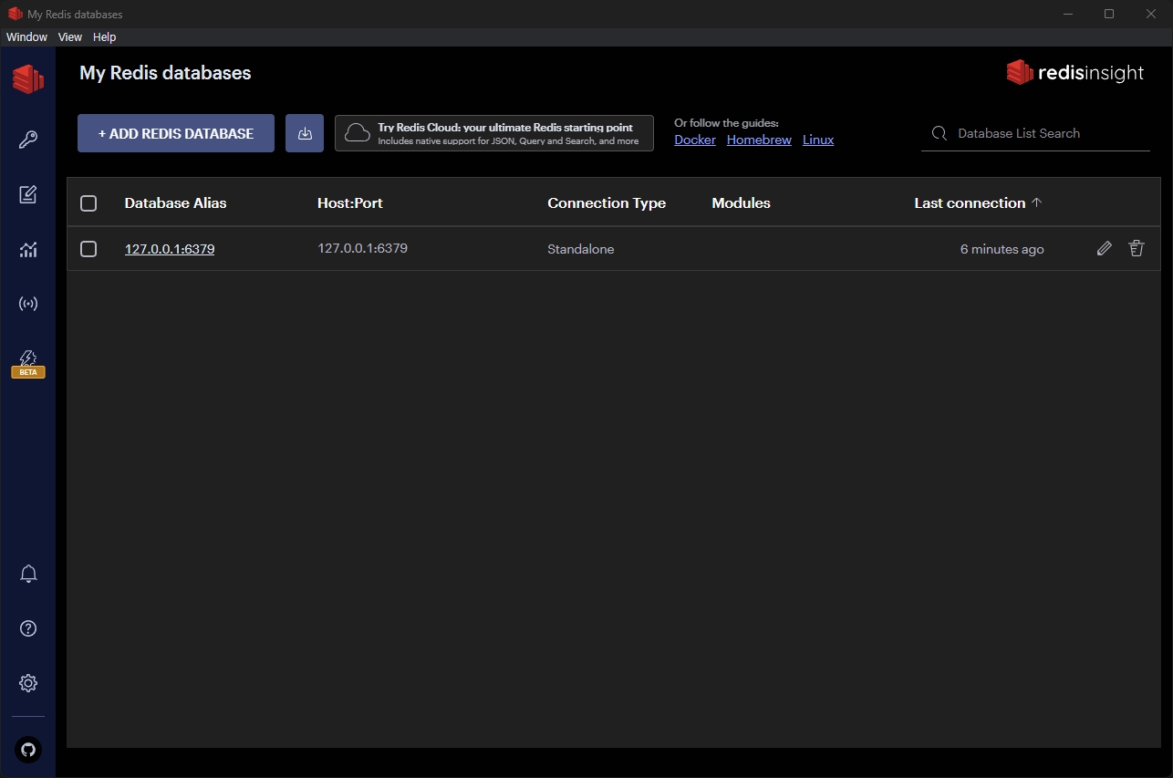Image resolution: width=1173 pixels, height=778 pixels.
Task: Open the View menu
Action: point(70,37)
